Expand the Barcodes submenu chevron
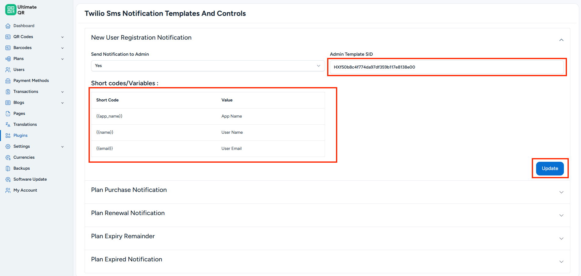 (x=62, y=48)
